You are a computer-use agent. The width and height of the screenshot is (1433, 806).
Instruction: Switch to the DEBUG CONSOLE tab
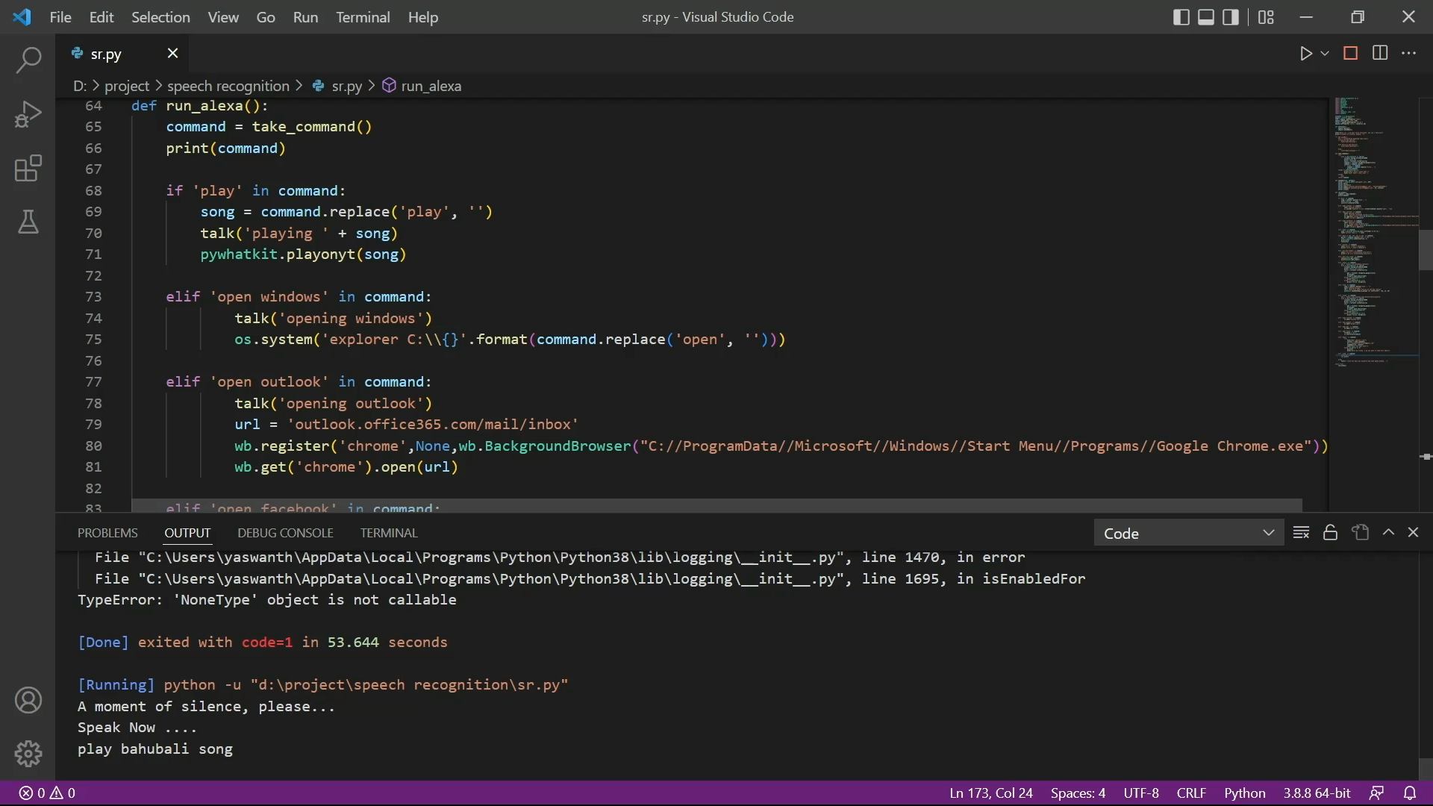(285, 533)
